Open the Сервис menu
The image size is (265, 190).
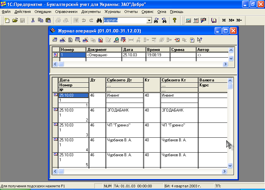(x=147, y=12)
